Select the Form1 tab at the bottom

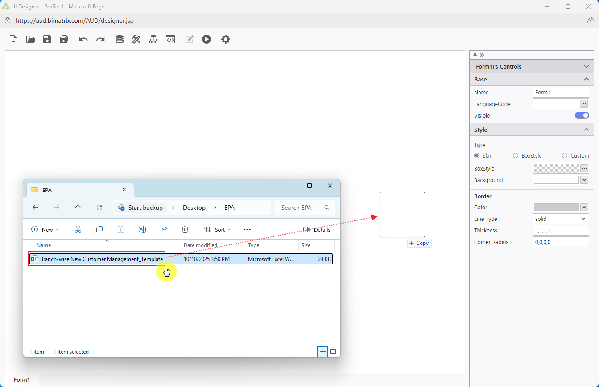(x=21, y=379)
